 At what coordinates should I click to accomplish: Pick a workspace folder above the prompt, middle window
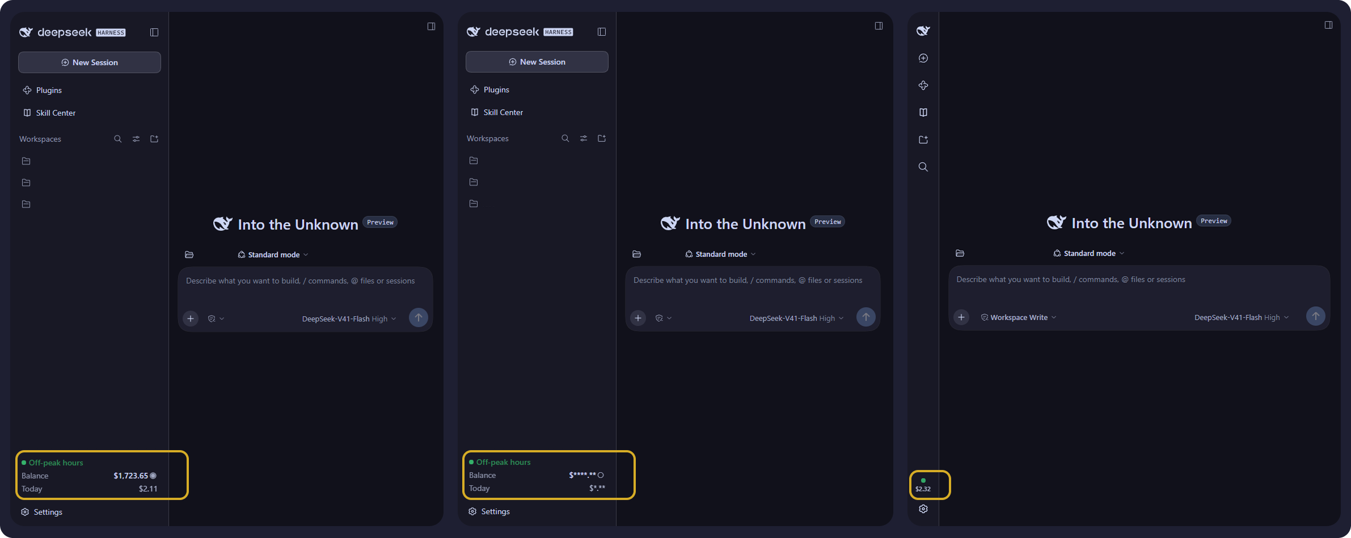[x=637, y=254]
